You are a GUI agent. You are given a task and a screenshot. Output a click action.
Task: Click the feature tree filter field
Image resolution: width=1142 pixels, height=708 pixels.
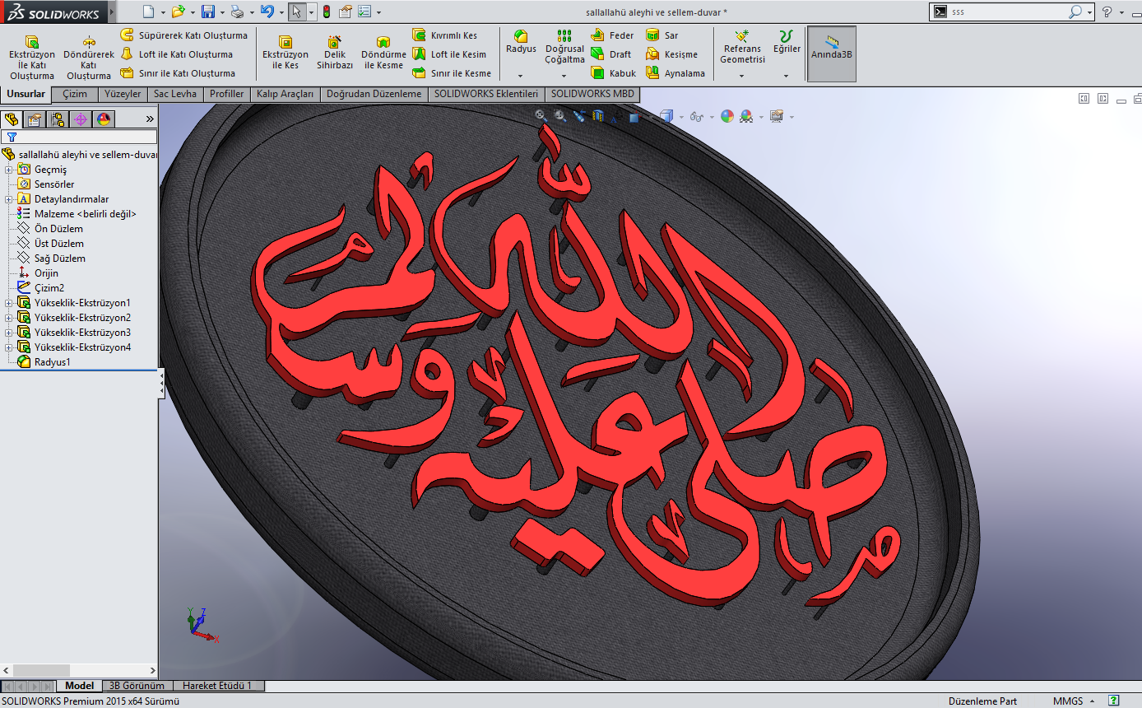(79, 137)
